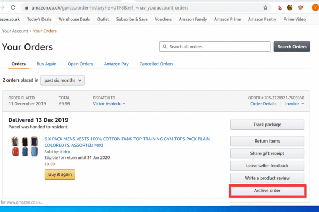Click Buy it again button
This screenshot has width=319, height=212.
click(60, 174)
